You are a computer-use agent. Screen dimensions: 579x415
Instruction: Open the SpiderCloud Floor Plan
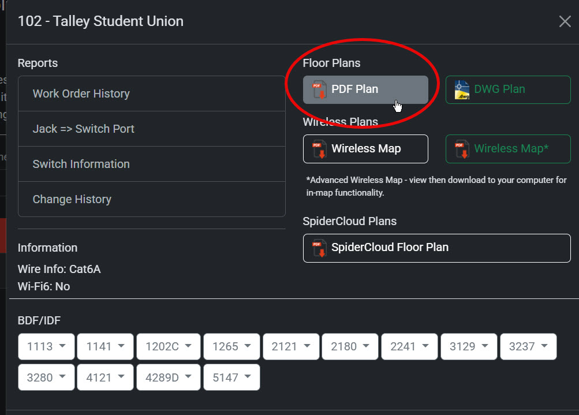436,248
